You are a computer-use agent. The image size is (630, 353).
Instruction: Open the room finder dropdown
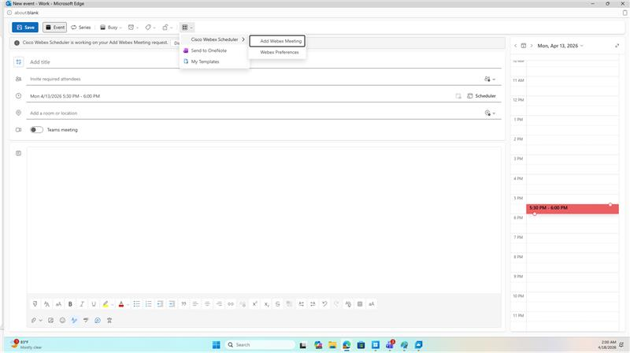pyautogui.click(x=490, y=113)
